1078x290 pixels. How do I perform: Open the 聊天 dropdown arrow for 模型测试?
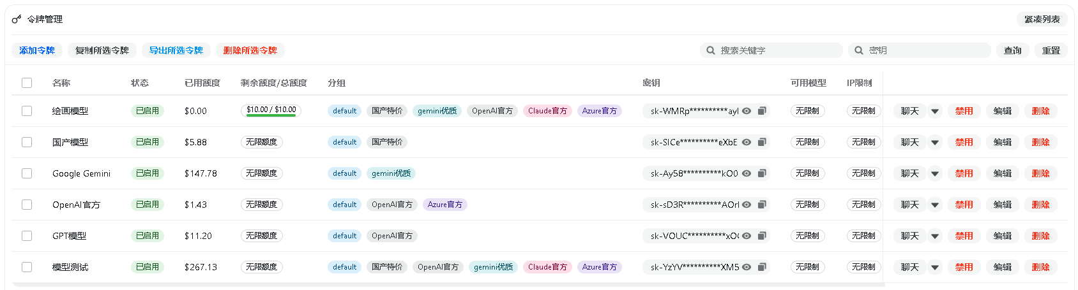935,267
